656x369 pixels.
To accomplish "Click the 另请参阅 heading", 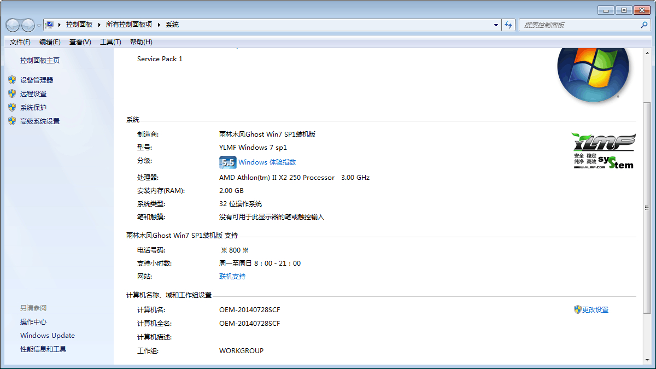I will pyautogui.click(x=33, y=308).
